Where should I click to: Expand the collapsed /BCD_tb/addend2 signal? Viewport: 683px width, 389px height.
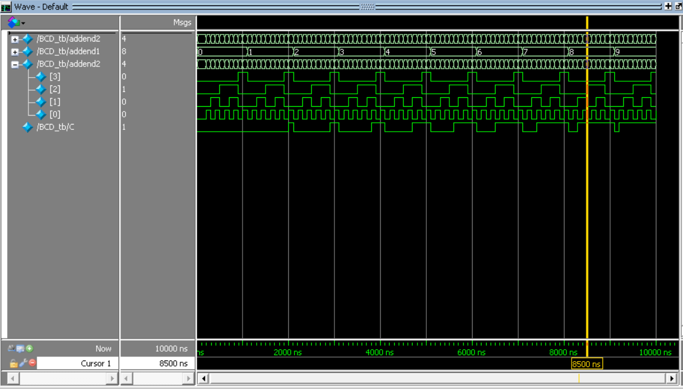(15, 39)
